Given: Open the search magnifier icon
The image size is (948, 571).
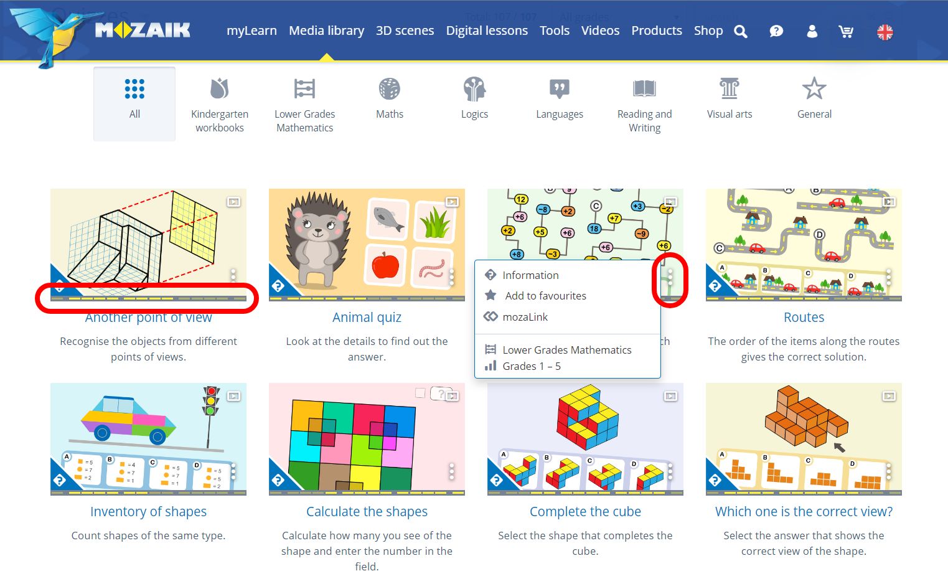Looking at the screenshot, I should tap(740, 31).
